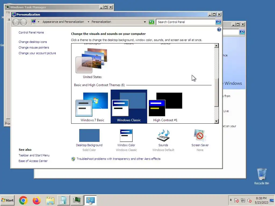The height and width of the screenshot is (206, 275).
Task: Click the Personalization breadcrumb item
Action: click(x=101, y=22)
